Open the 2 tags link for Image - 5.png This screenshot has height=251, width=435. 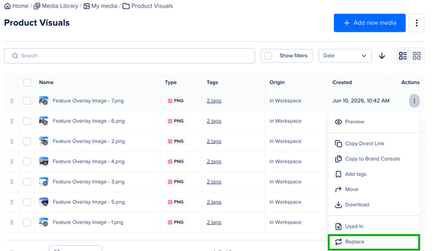click(214, 202)
